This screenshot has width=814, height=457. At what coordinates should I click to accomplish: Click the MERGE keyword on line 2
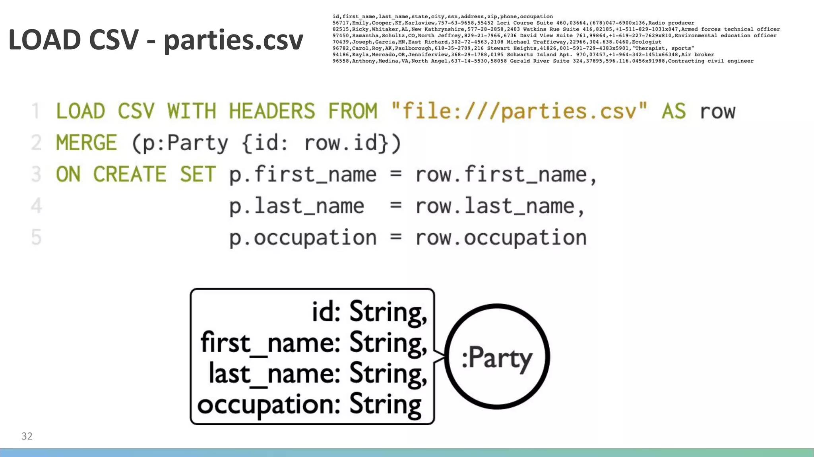(x=86, y=143)
